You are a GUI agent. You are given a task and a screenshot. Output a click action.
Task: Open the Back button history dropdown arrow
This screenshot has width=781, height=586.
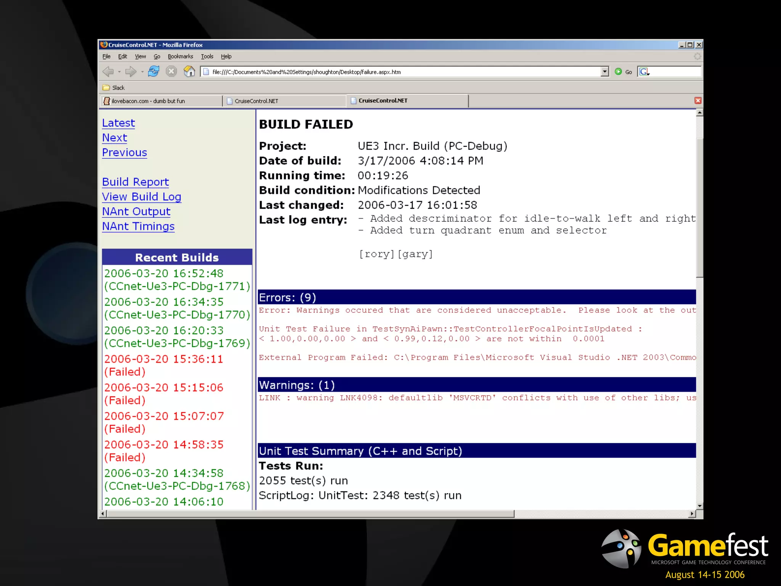tap(119, 72)
